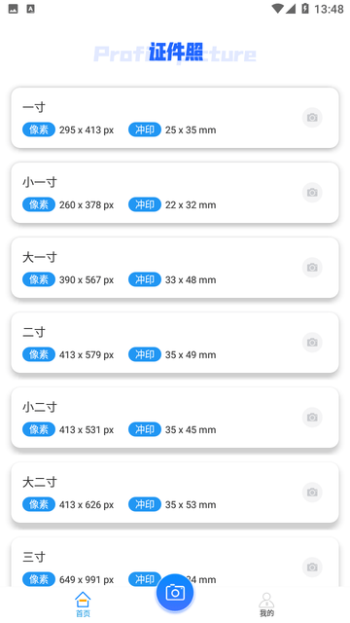Tap camera icon on 二寸 card

pos(312,342)
